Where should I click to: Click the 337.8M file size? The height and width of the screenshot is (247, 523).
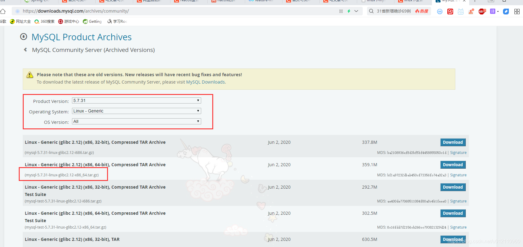pos(369,142)
